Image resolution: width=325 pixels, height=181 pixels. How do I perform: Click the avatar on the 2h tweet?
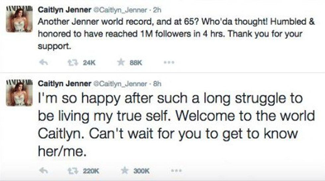click(20, 20)
